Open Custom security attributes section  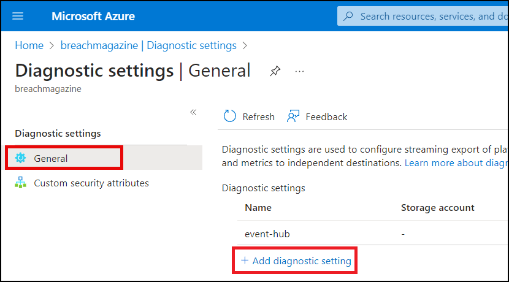coord(91,183)
